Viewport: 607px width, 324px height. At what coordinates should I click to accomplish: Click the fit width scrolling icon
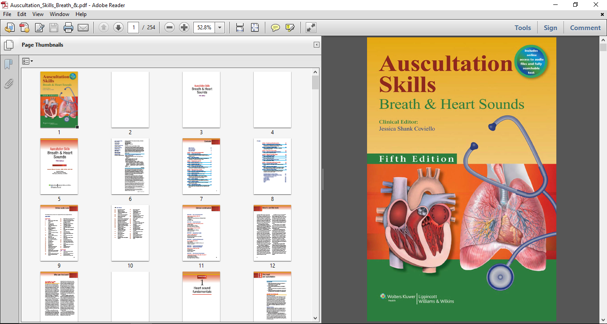pos(240,28)
